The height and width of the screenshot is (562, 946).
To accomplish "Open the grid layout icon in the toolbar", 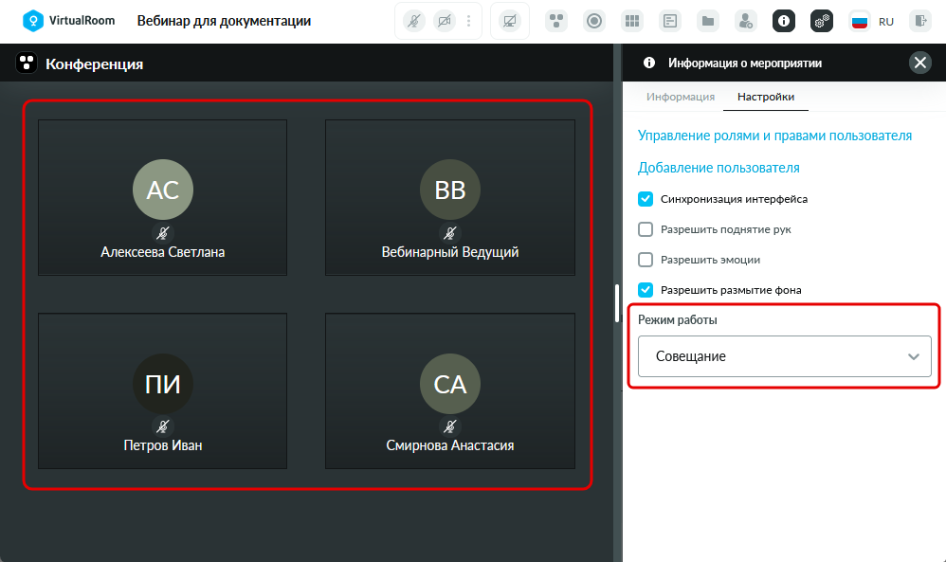I will click(x=631, y=22).
